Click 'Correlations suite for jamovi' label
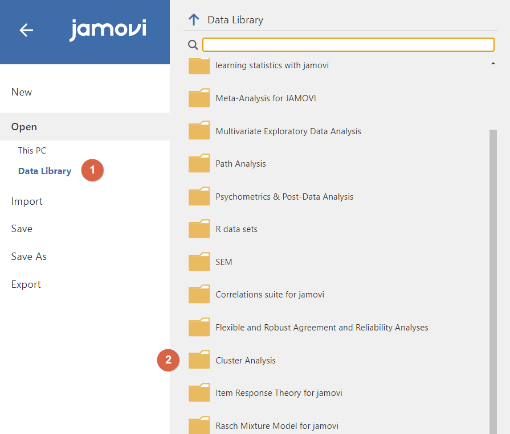 tap(270, 295)
